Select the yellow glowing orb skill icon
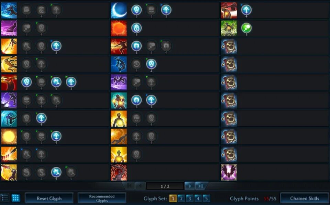This screenshot has height=205, width=330. click(9, 137)
